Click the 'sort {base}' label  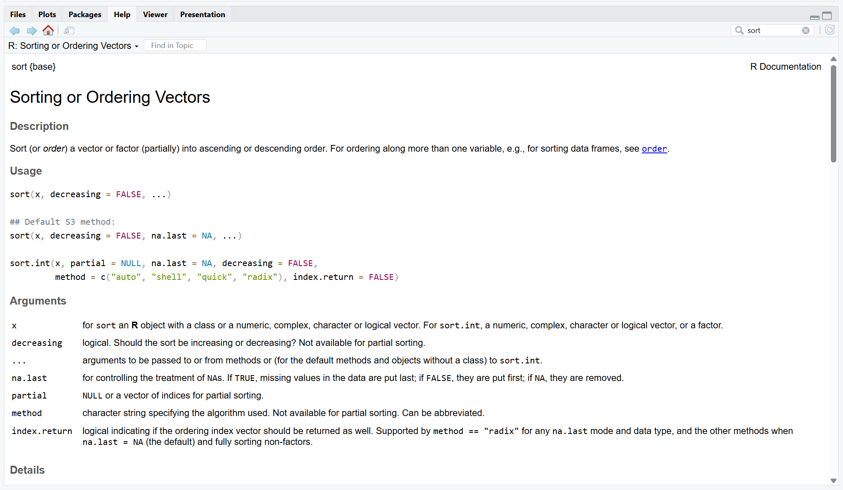click(33, 67)
